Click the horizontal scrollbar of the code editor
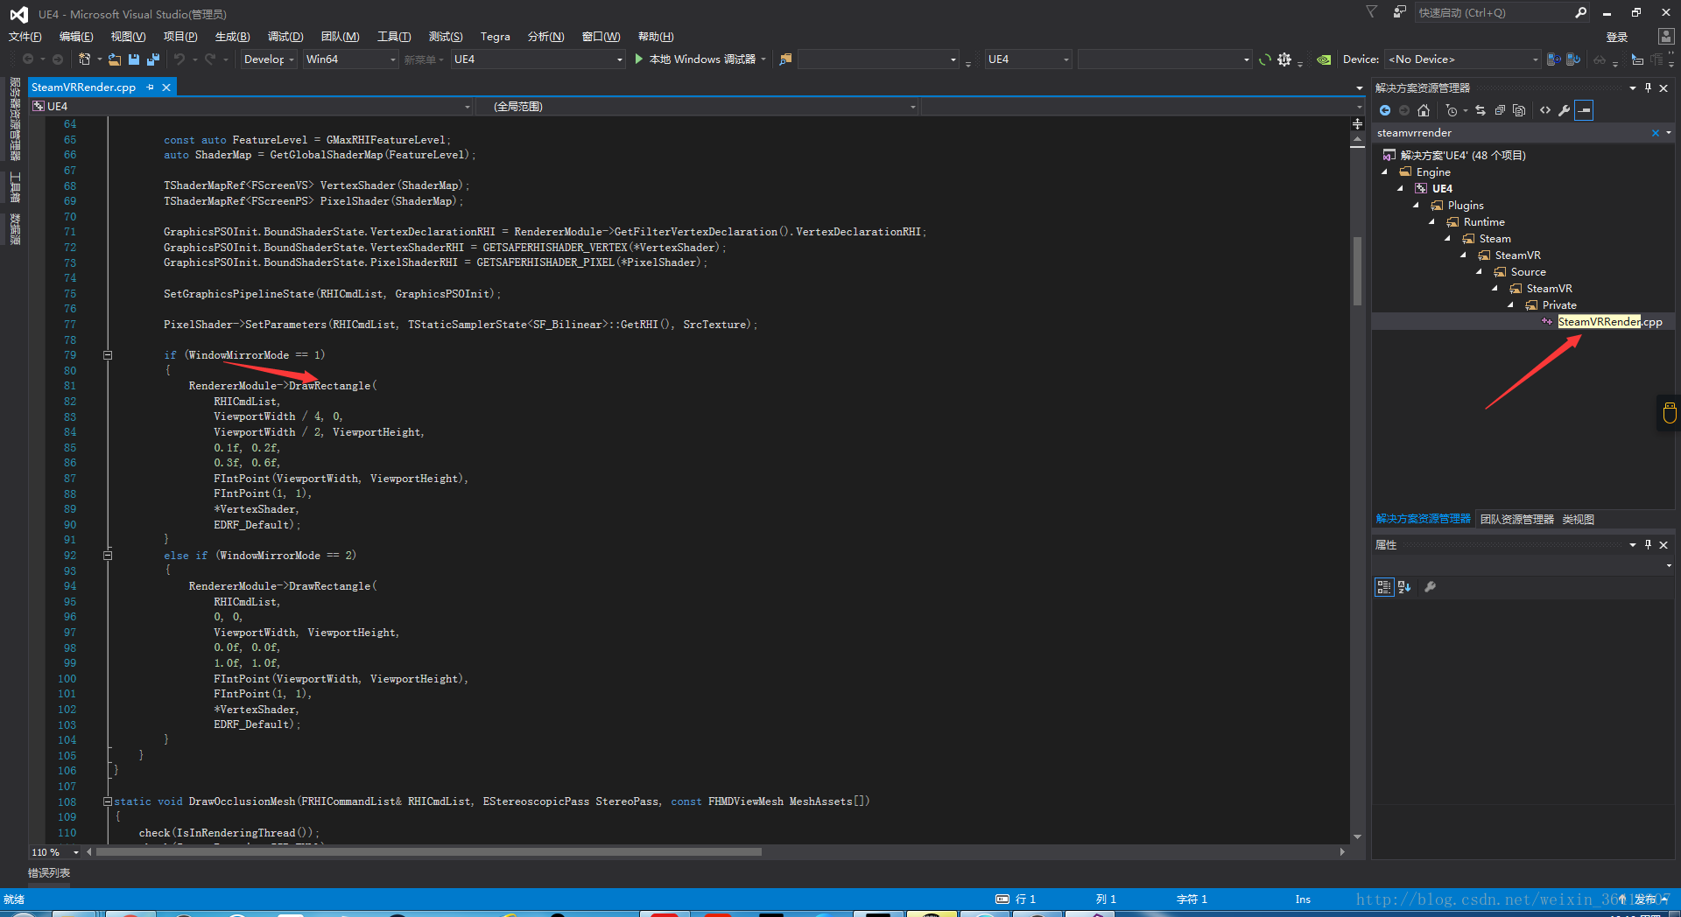The width and height of the screenshot is (1681, 917). click(429, 852)
